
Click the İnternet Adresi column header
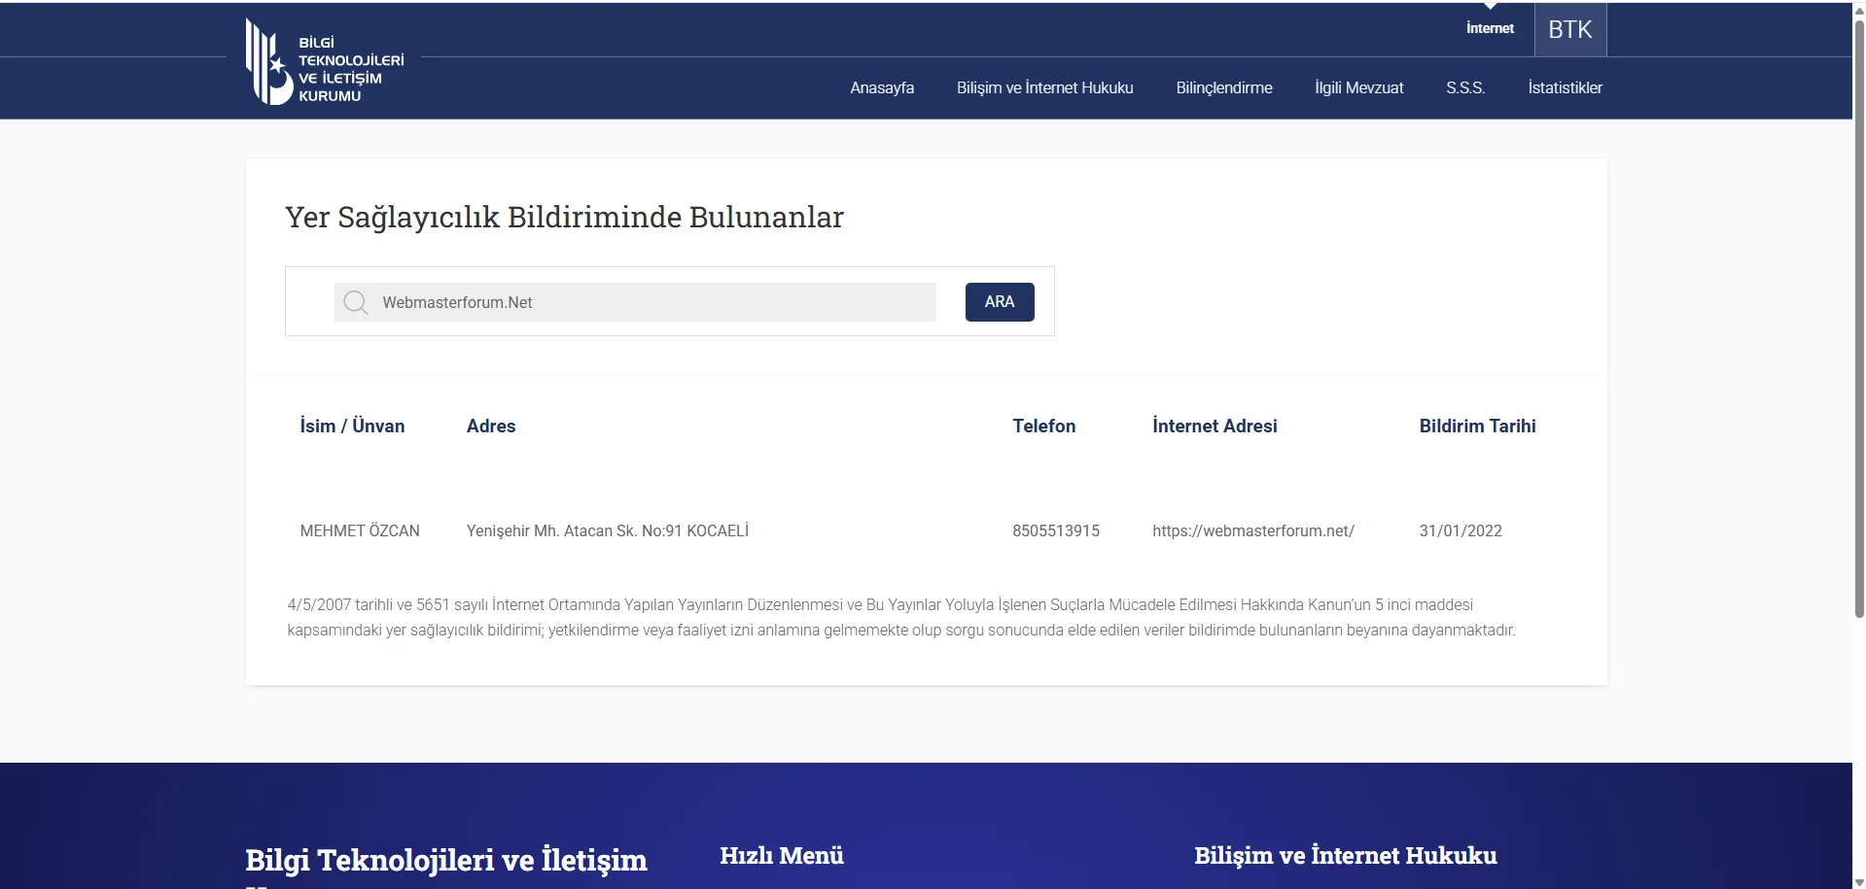tap(1215, 426)
